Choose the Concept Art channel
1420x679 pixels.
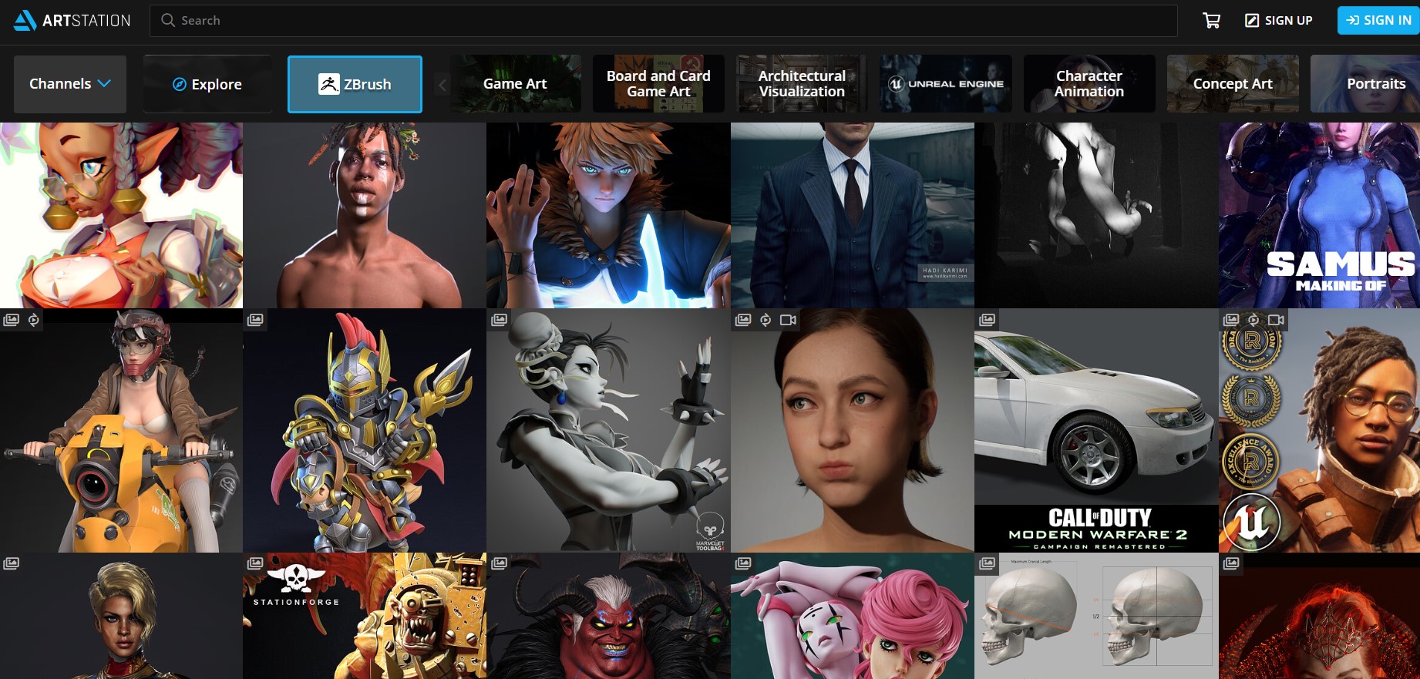[x=1232, y=84]
